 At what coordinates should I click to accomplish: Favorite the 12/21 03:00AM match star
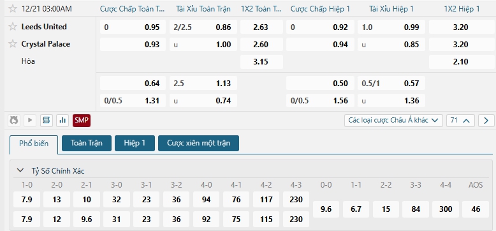click(x=13, y=8)
